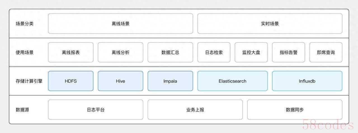Click the 数据汇总 box

[170, 52]
